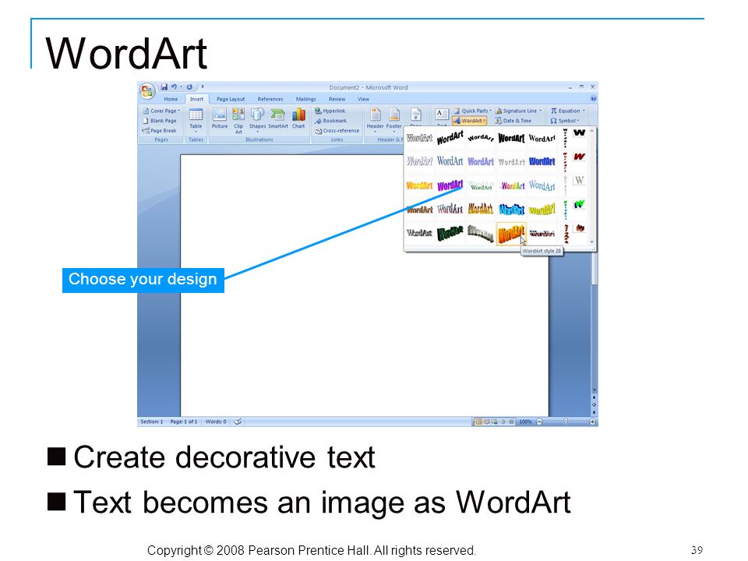Pick the red W WordArt icon
This screenshot has height=561, width=748.
coord(579,157)
